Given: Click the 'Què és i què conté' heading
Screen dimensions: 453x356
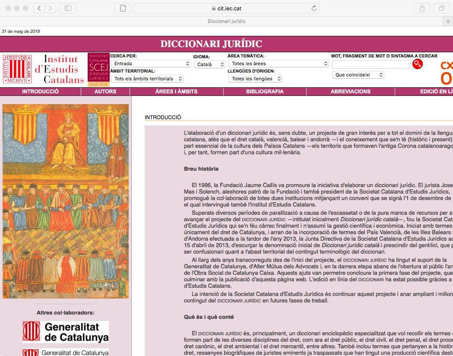Looking at the screenshot, I should [209, 317].
